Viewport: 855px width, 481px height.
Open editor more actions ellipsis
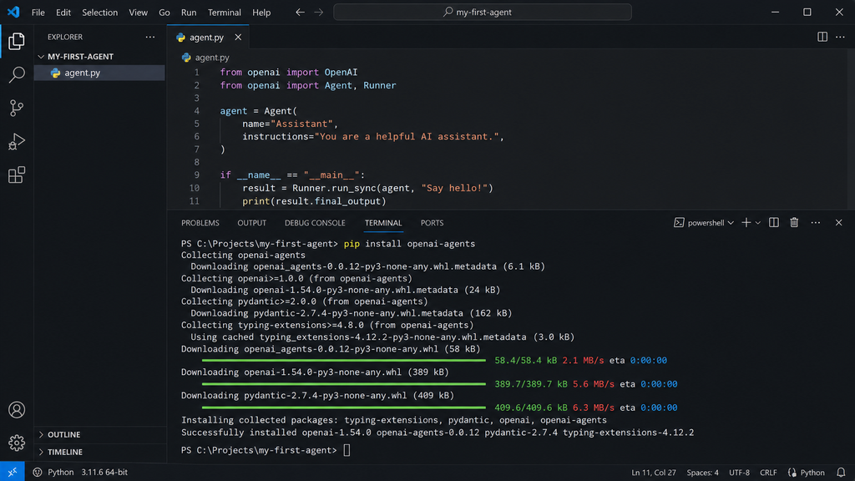(840, 37)
